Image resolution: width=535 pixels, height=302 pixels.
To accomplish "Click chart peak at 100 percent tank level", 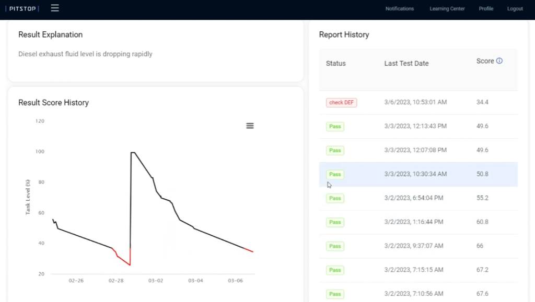I will [133, 153].
